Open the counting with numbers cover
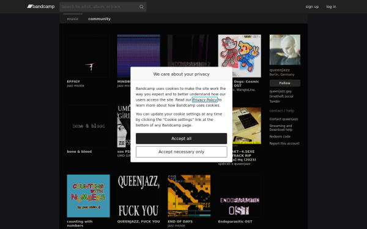This screenshot has width=367, height=229. pyautogui.click(x=88, y=196)
